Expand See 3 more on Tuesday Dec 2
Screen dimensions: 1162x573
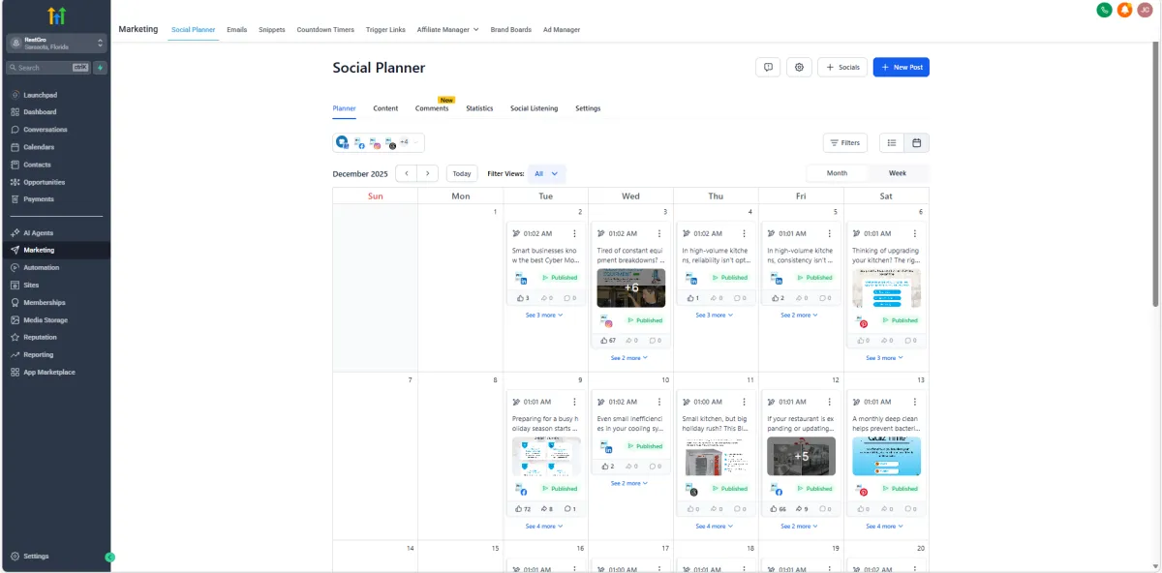pos(544,315)
